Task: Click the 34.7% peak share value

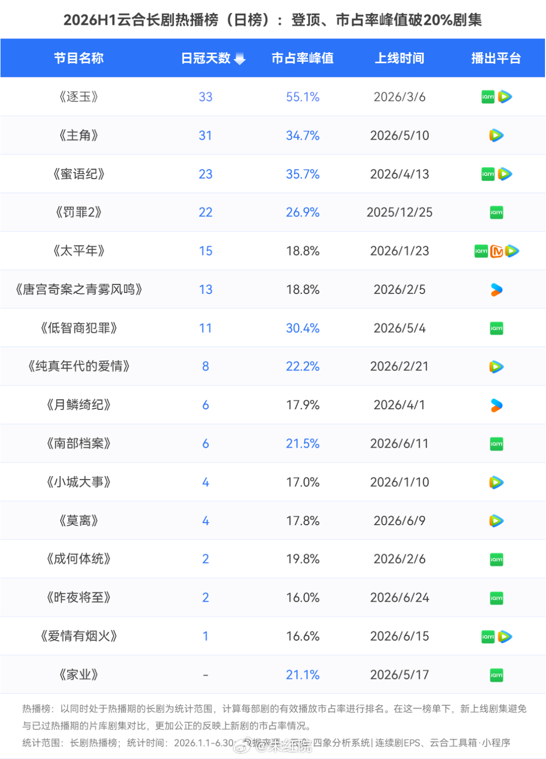Action: click(303, 136)
